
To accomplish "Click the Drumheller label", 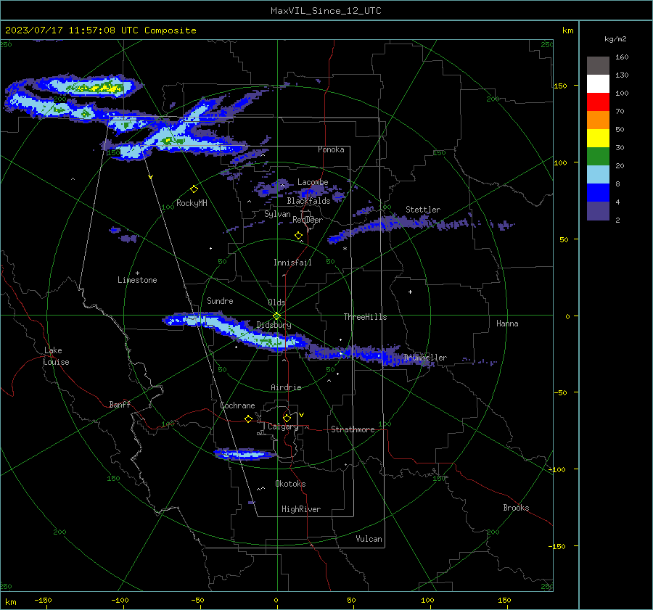I will (425, 358).
